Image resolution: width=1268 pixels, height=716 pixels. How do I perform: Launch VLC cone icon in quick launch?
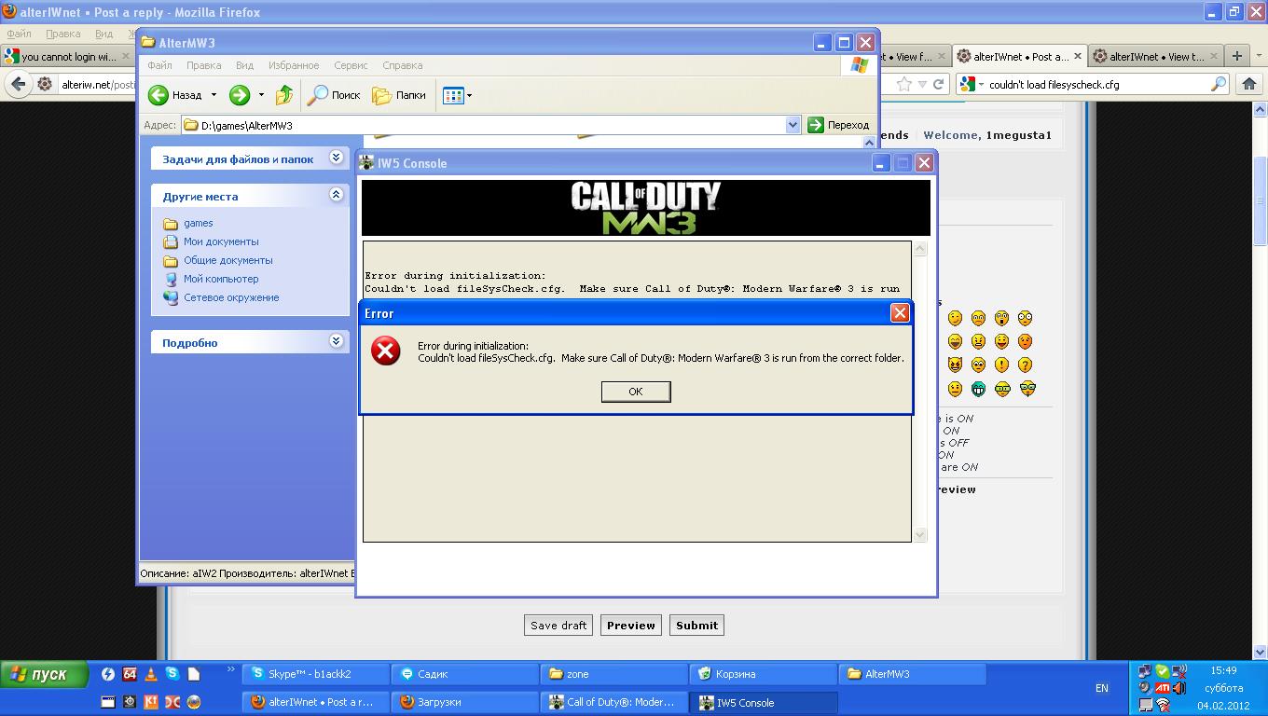point(151,674)
